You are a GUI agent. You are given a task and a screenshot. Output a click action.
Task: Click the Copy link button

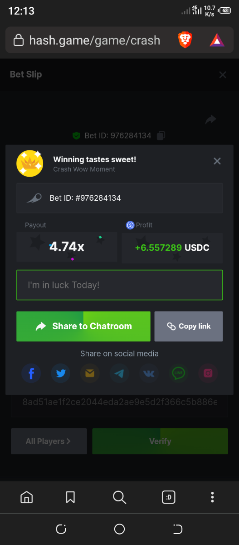pyautogui.click(x=189, y=326)
